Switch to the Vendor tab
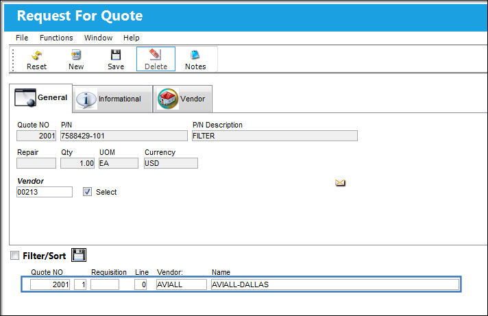Screen dimensions: 488x316 pyautogui.click(x=183, y=99)
